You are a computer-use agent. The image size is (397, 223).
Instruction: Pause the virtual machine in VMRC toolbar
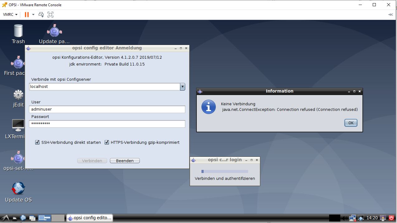pyautogui.click(x=27, y=14)
